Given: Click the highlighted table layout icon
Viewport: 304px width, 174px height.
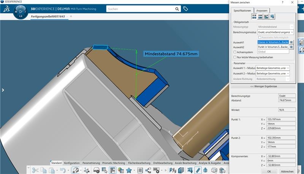Looking at the screenshot, I should click(112, 170).
